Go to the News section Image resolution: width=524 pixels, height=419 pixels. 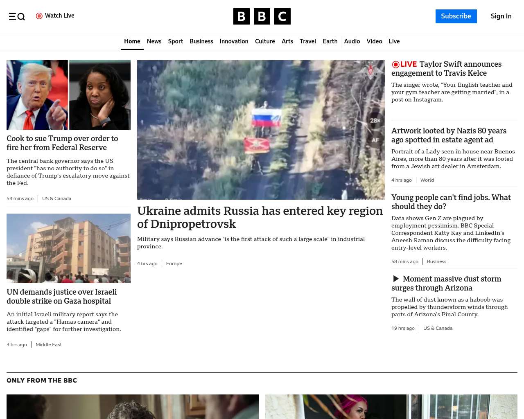154,41
